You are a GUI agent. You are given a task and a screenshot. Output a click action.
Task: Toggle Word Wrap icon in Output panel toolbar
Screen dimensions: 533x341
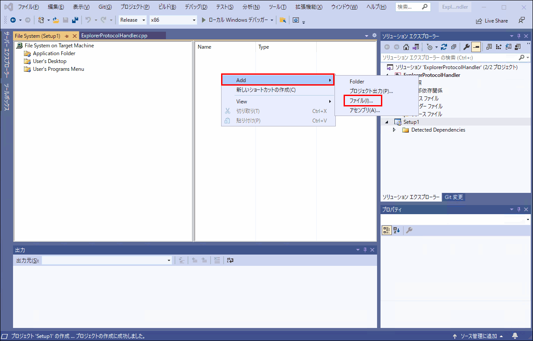coord(230,260)
